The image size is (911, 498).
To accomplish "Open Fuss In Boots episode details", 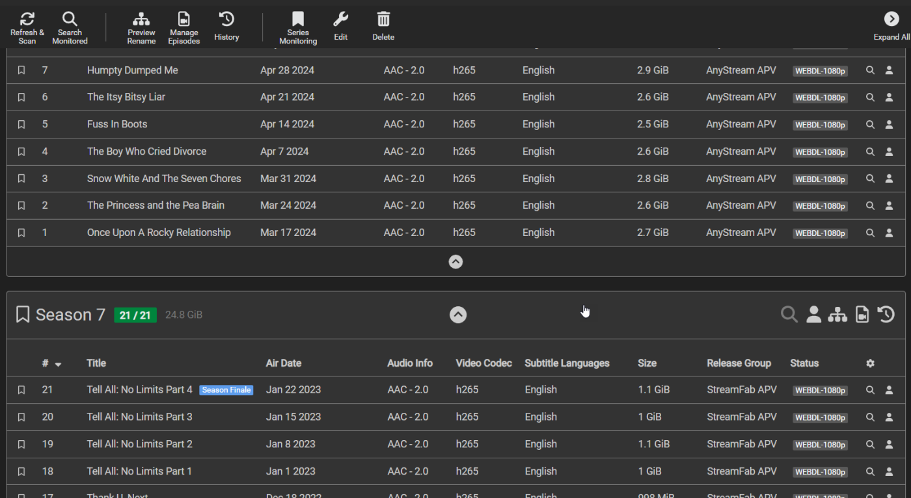I will click(117, 124).
